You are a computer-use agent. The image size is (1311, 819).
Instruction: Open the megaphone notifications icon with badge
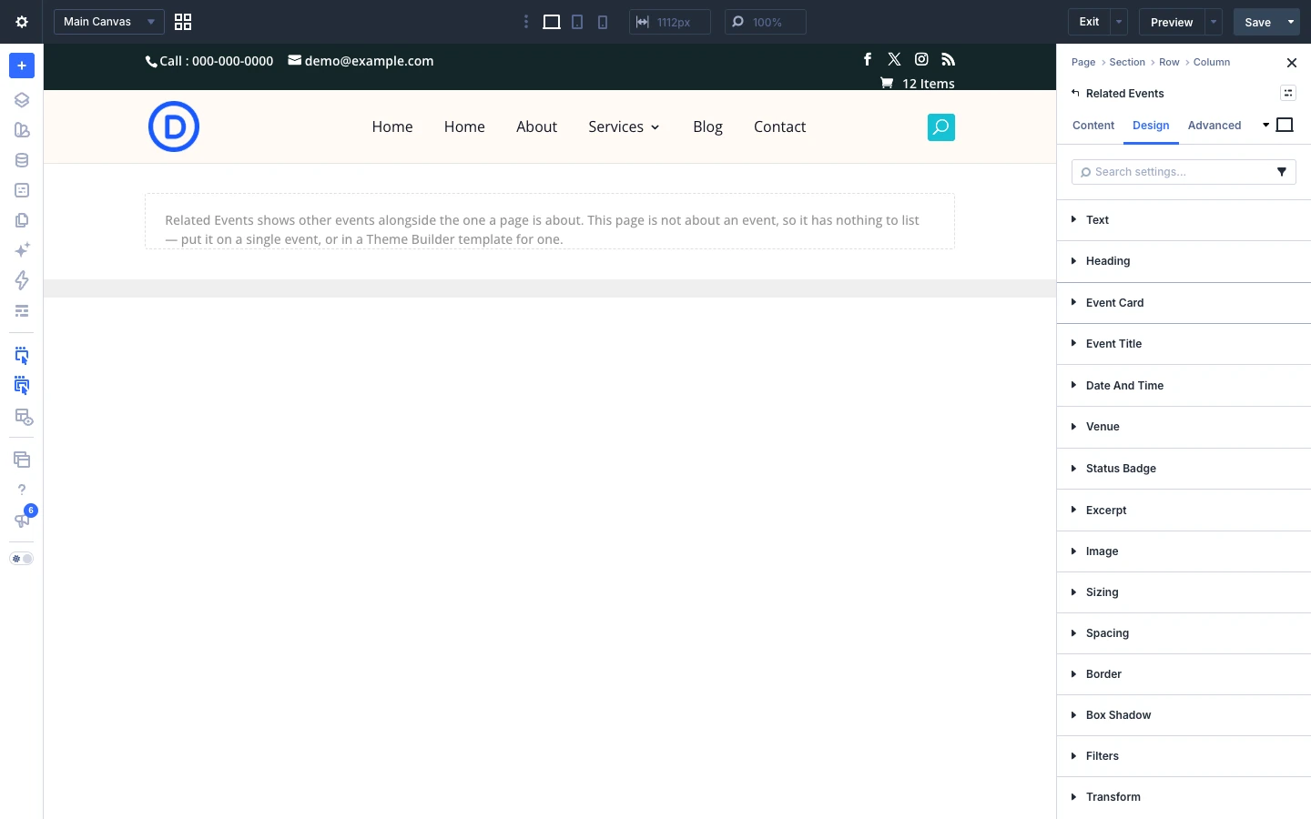(x=22, y=520)
